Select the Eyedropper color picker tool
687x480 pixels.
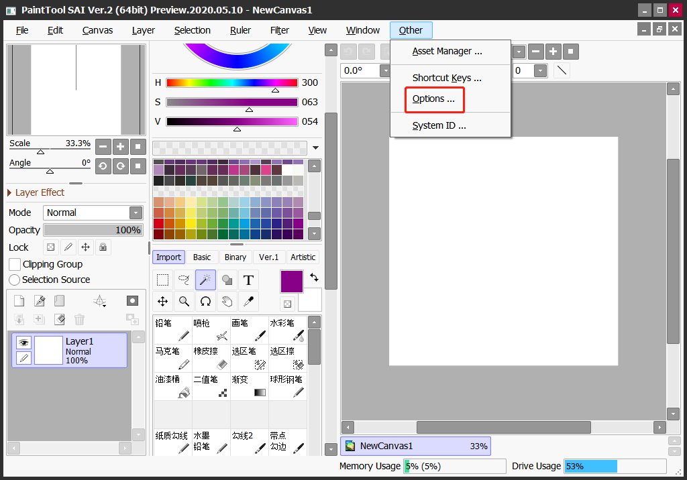tap(248, 301)
